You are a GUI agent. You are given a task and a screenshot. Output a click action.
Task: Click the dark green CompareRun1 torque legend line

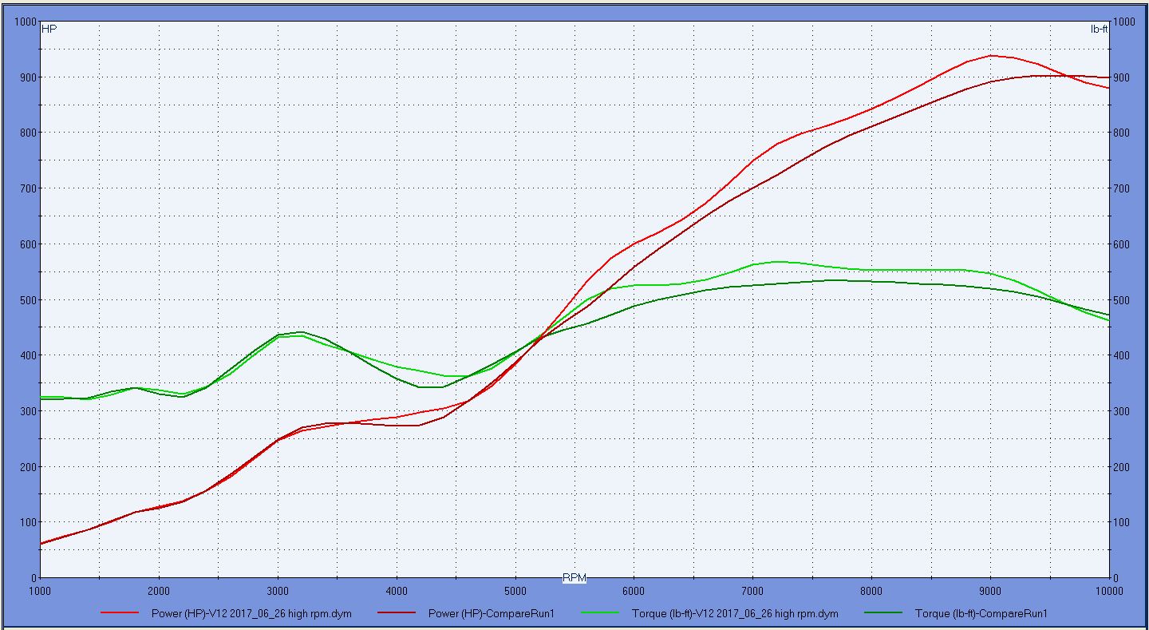pyautogui.click(x=881, y=613)
